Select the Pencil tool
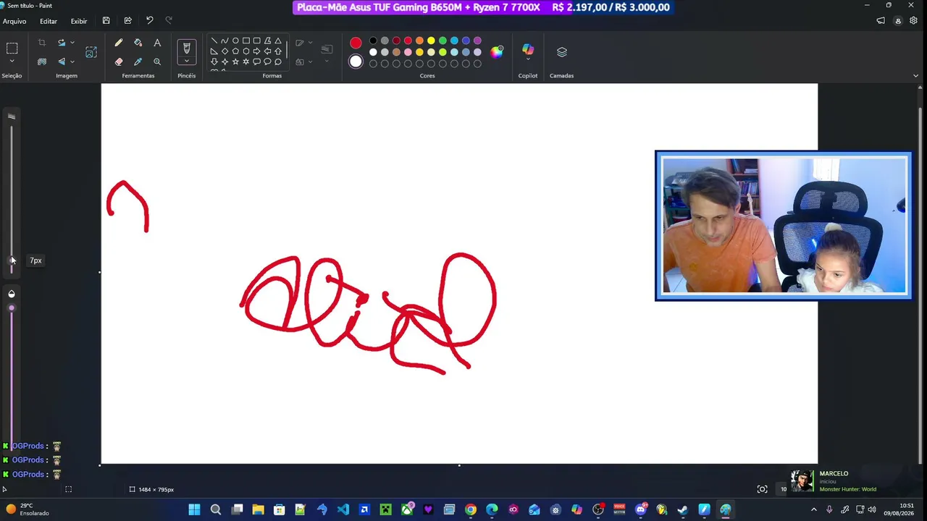The image size is (927, 521). (x=119, y=43)
